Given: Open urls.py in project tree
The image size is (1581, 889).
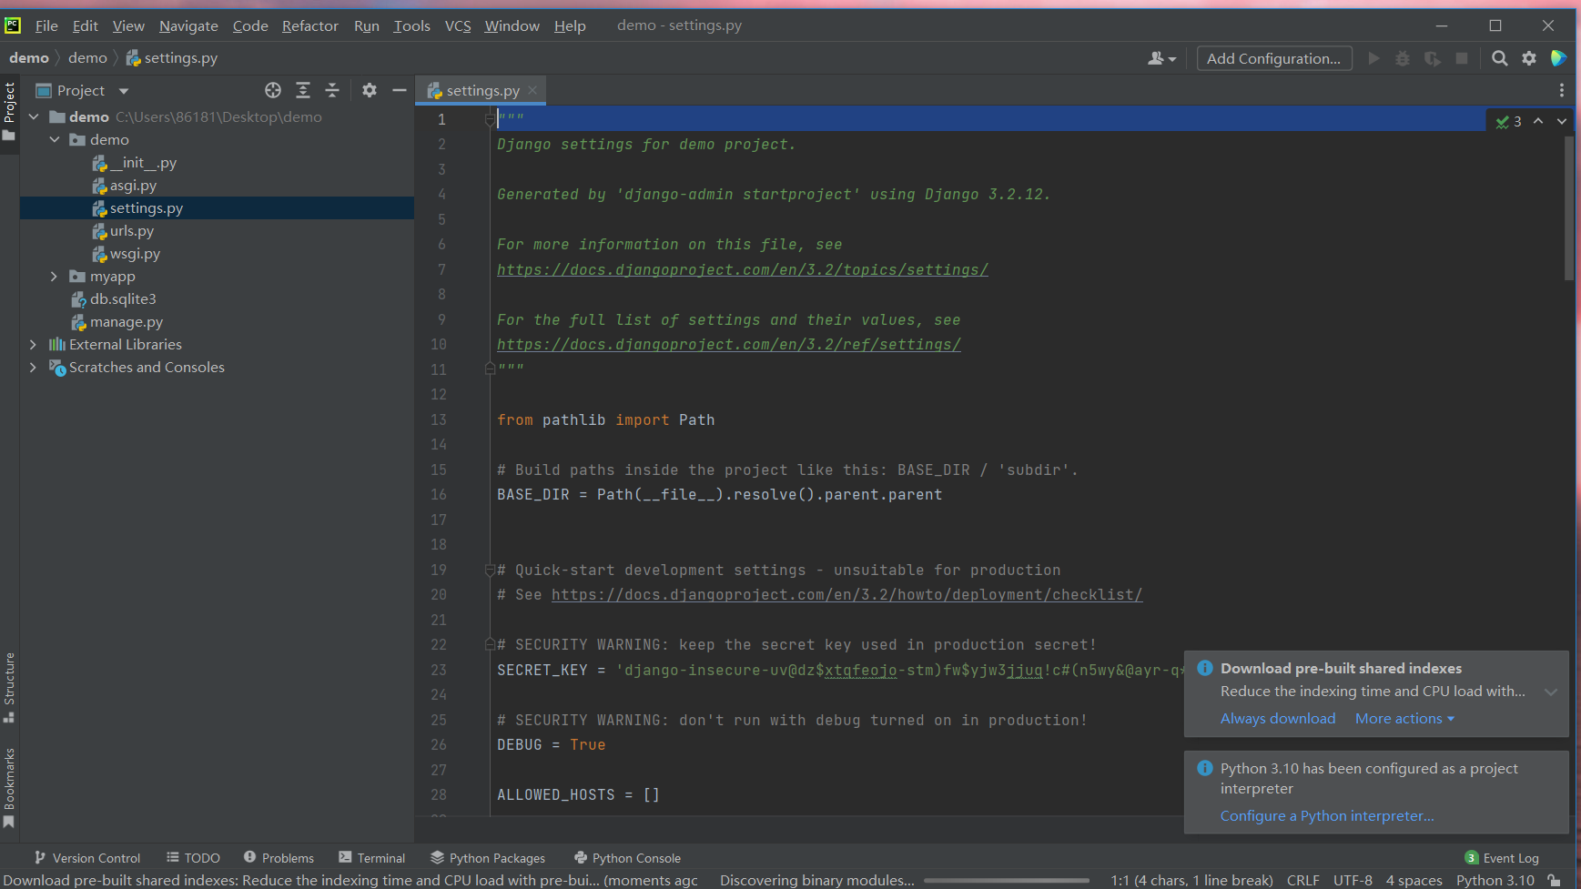Looking at the screenshot, I should 132,230.
